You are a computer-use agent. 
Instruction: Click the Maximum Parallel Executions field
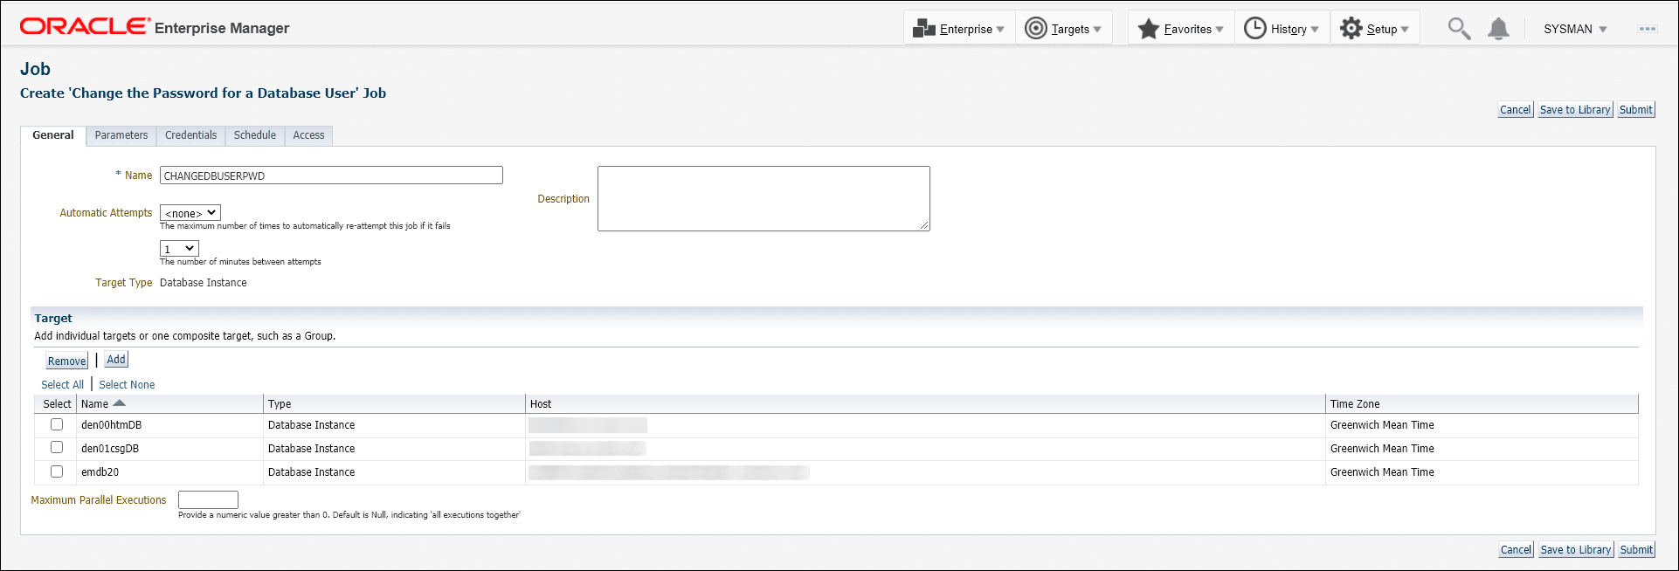pos(208,499)
